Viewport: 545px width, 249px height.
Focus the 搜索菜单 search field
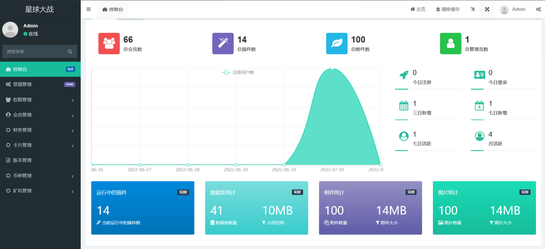(36, 52)
